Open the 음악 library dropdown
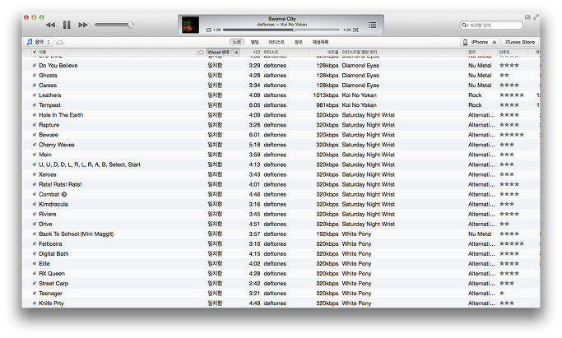The height and width of the screenshot is (338, 562). (39, 42)
